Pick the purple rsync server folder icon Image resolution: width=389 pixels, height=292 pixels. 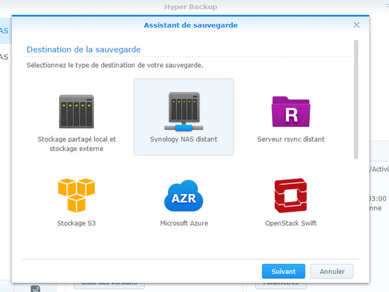click(x=290, y=111)
